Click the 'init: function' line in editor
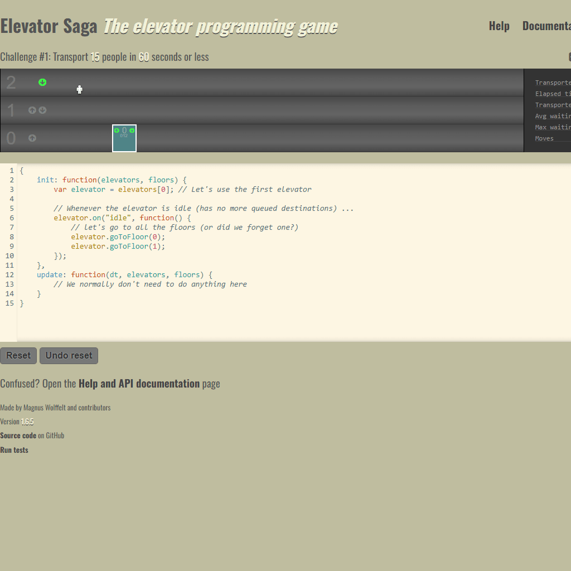The height and width of the screenshot is (571, 571). [x=112, y=180]
